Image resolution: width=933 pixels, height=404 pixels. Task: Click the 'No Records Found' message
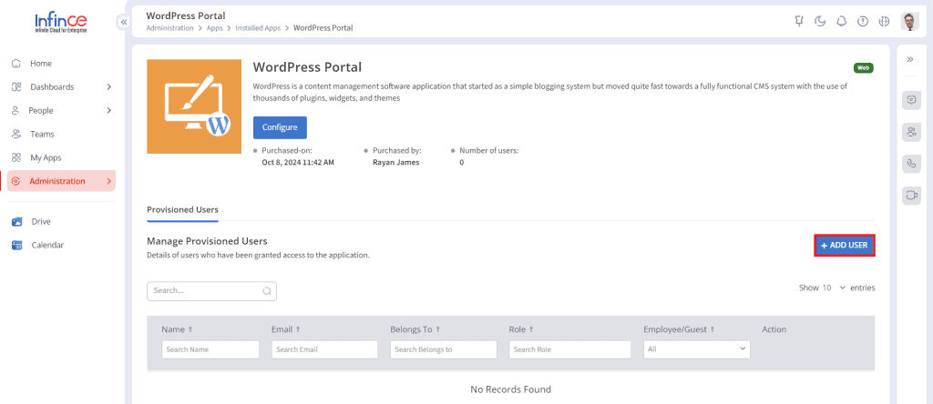click(510, 389)
